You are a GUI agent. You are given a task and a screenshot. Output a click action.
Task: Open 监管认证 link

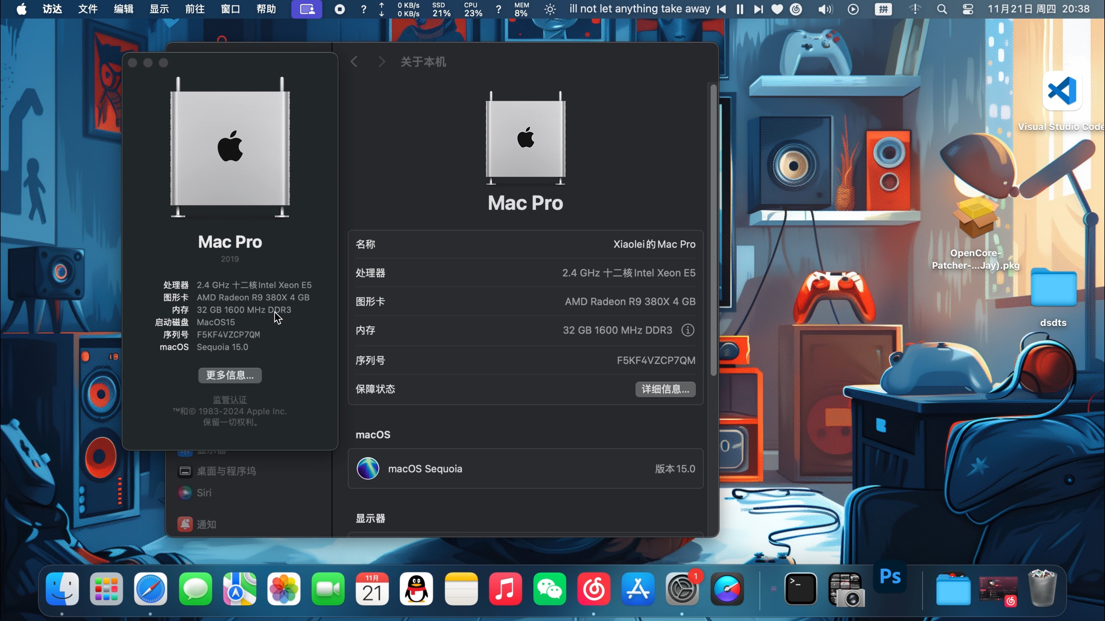point(230,399)
